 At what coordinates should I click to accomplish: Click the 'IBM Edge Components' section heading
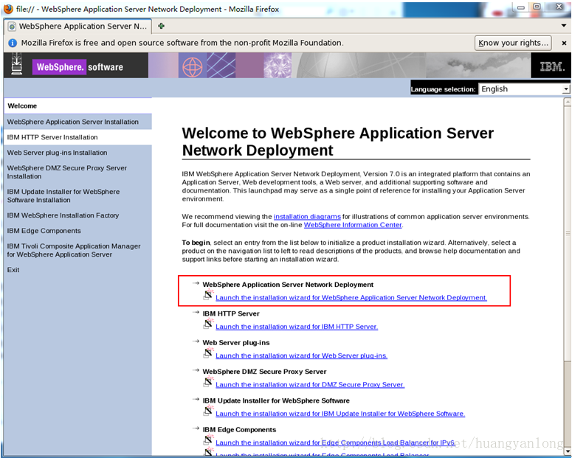(239, 430)
